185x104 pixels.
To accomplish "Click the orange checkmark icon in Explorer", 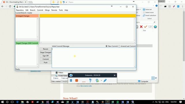I will tap(145, 27).
